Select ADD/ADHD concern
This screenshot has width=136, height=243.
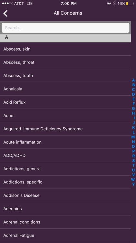(65, 156)
